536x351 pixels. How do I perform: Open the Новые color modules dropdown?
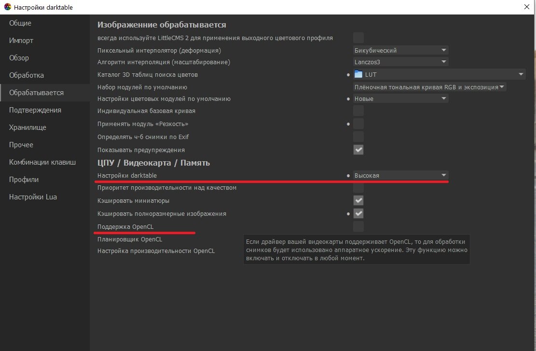pos(400,98)
